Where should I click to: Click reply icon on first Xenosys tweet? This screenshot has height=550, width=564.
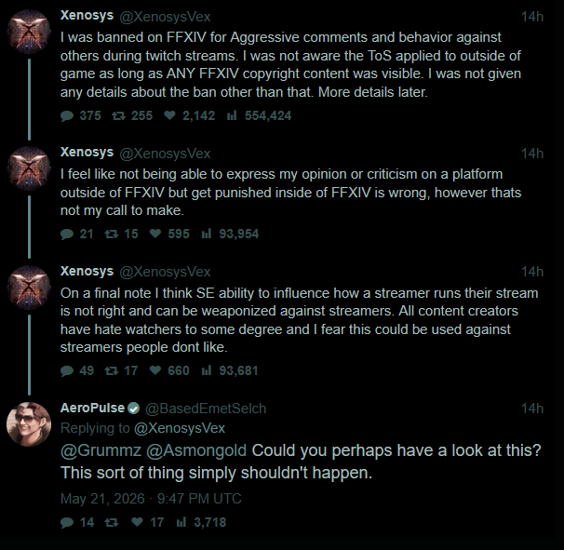[67, 115]
